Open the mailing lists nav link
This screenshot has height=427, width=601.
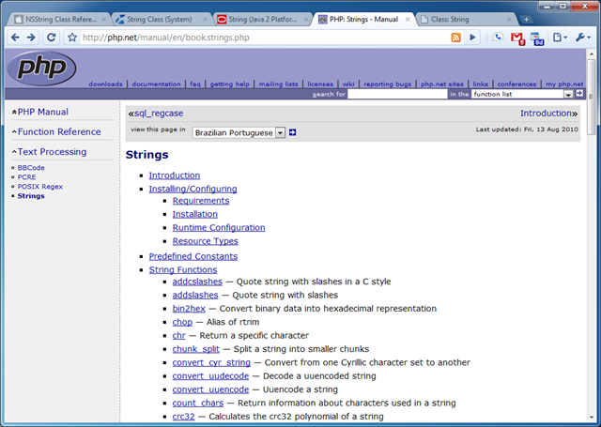(x=278, y=84)
